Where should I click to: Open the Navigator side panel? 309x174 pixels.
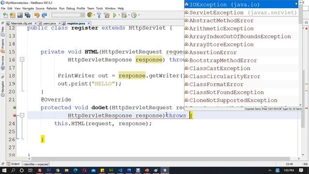[2, 88]
